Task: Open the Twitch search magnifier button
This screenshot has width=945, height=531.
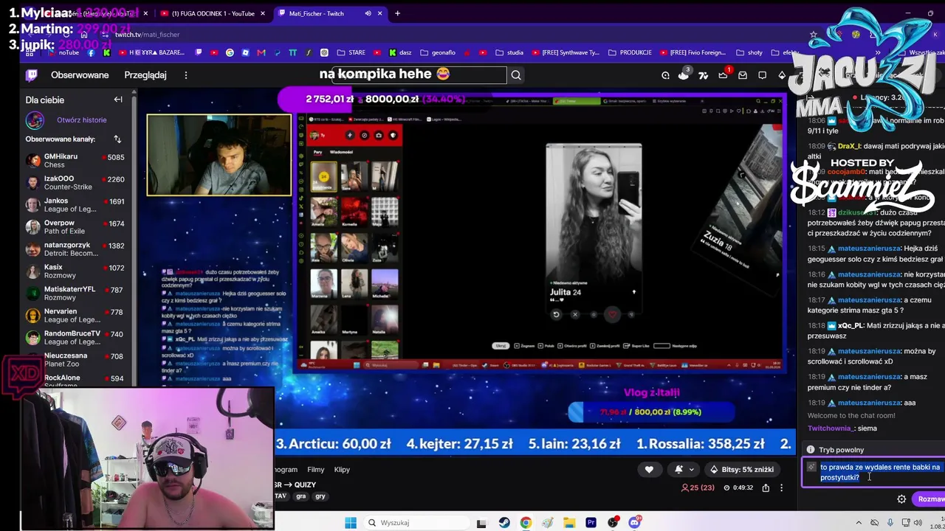Action: [x=516, y=74]
